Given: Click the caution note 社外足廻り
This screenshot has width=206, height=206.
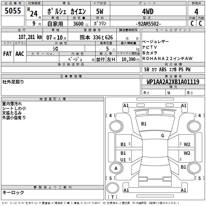Looking at the screenshot, I should click(13, 82).
